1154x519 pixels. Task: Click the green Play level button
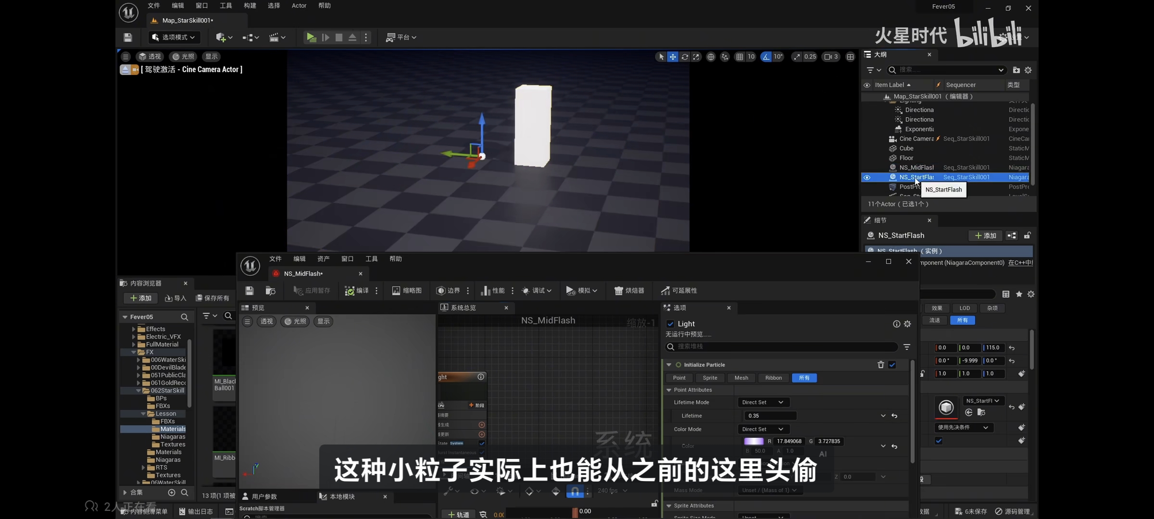(x=311, y=37)
